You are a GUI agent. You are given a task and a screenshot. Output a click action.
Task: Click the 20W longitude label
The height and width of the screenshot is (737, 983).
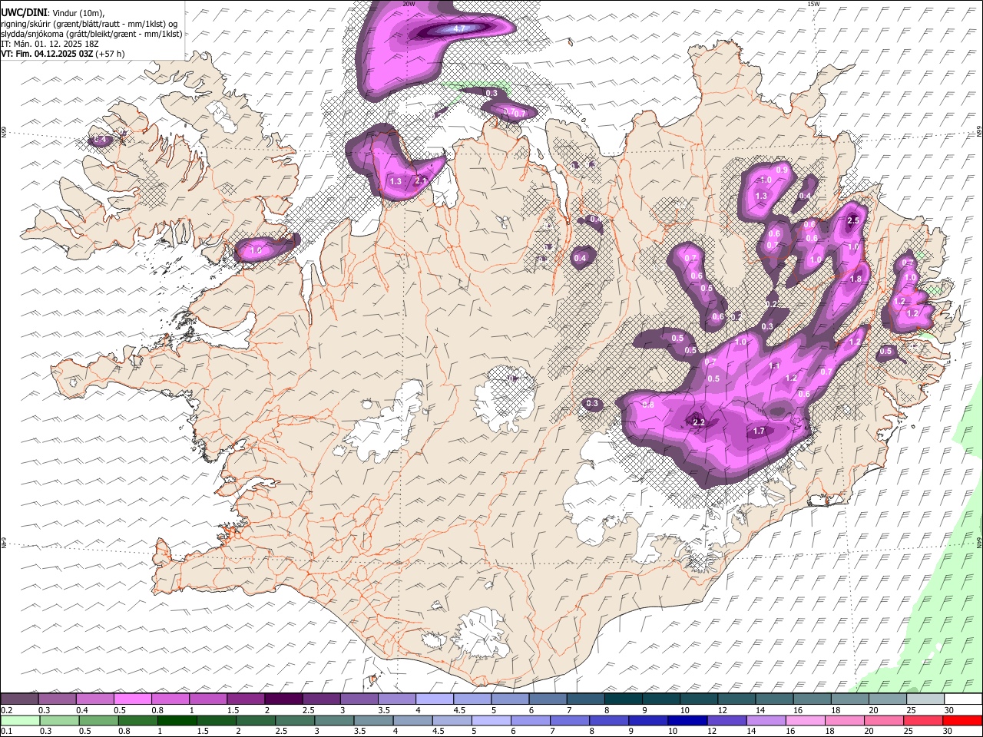click(x=409, y=4)
